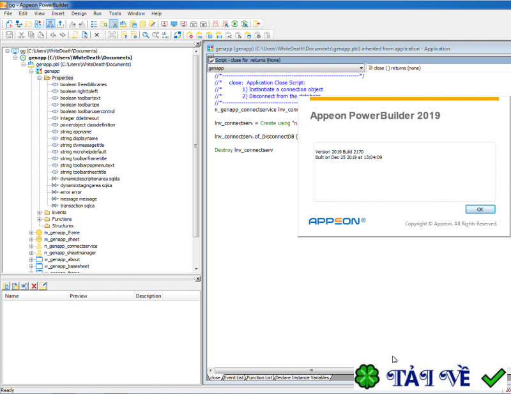Paste from clipboard using the Paste icon

[x=40, y=34]
